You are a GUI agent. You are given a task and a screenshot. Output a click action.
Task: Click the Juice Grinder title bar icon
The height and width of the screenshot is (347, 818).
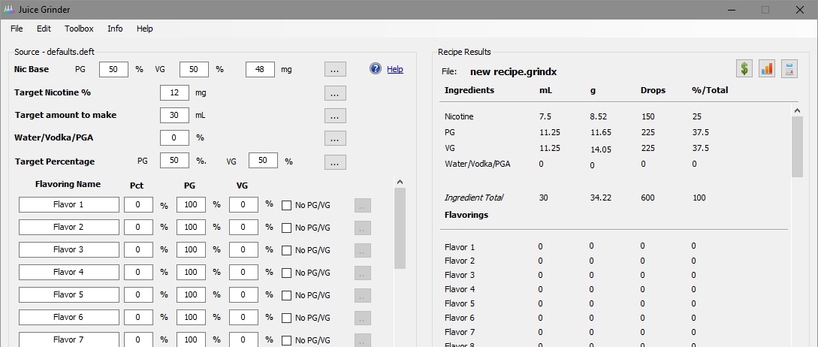tap(8, 10)
